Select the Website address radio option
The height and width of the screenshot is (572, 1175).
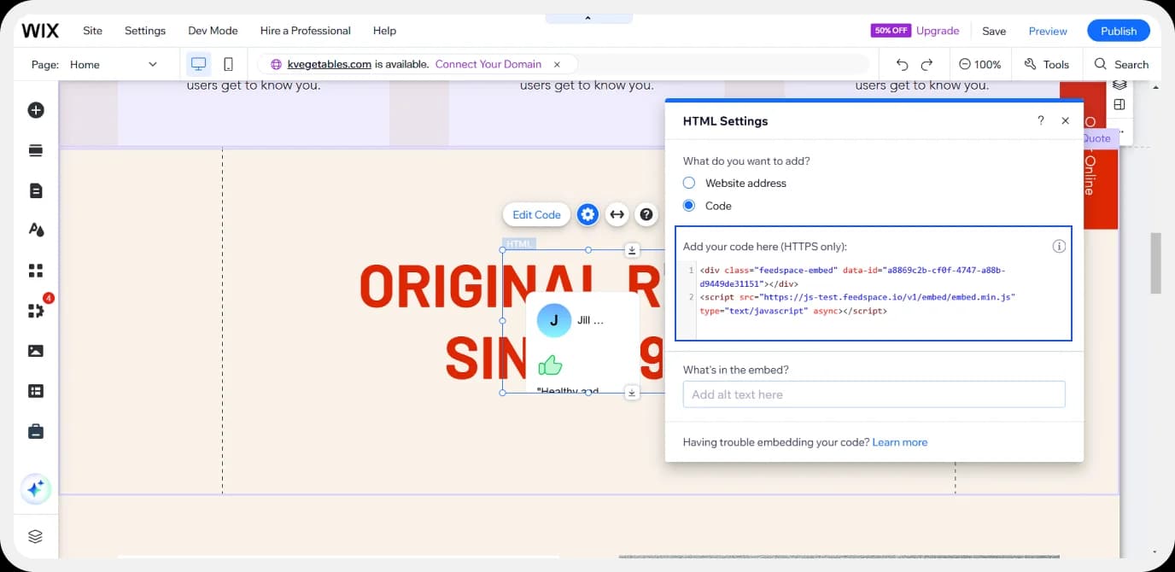point(689,183)
